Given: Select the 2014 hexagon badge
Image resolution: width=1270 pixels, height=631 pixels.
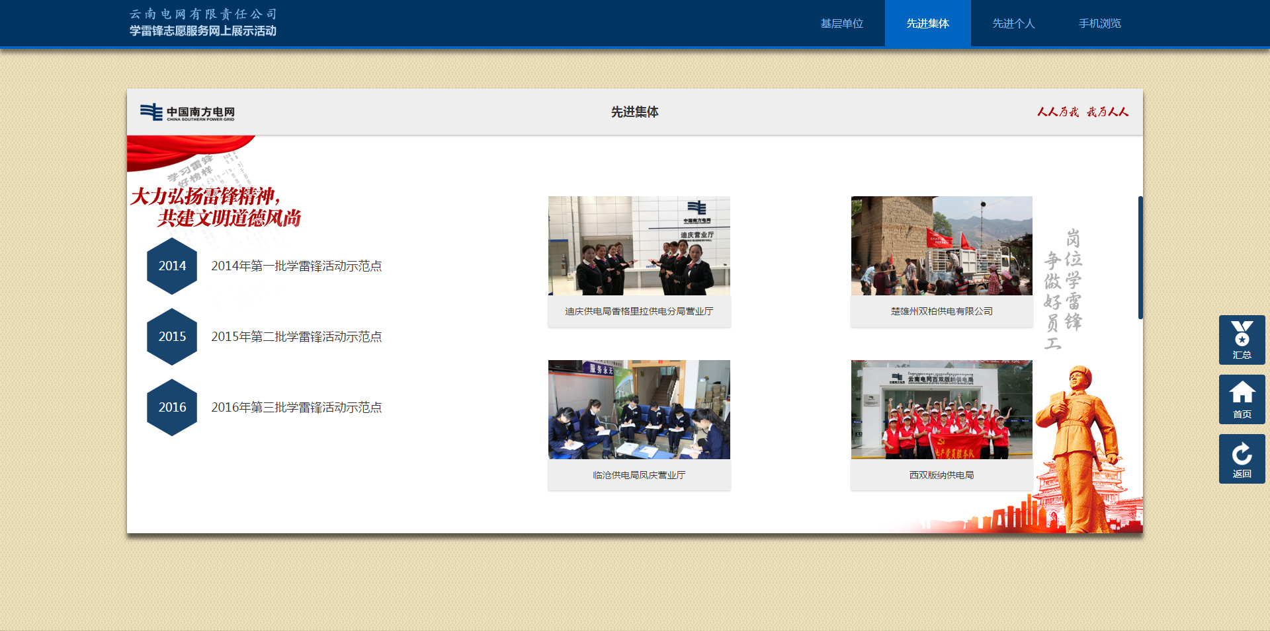Looking at the screenshot, I should 172,266.
